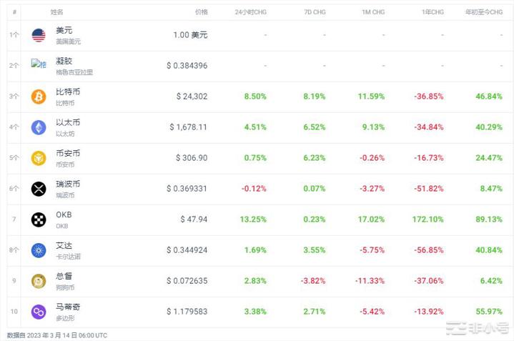Click the blue Cardano logo icon
This screenshot has height=341, width=514.
coord(39,250)
